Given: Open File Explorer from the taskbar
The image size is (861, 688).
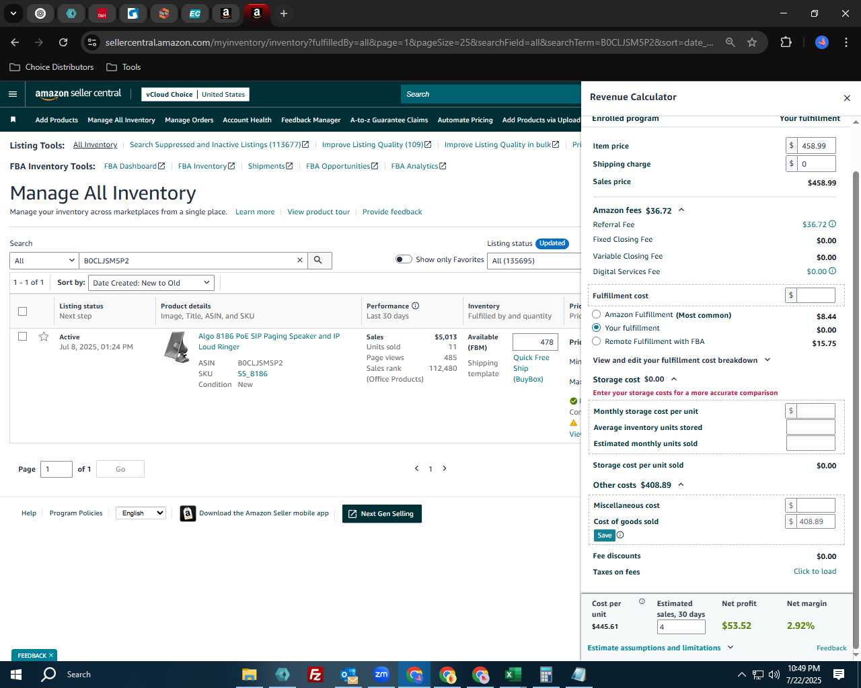Looking at the screenshot, I should coord(250,675).
